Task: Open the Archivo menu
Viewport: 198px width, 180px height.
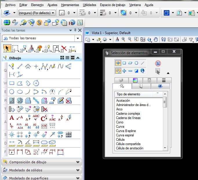Action: tap(10, 5)
